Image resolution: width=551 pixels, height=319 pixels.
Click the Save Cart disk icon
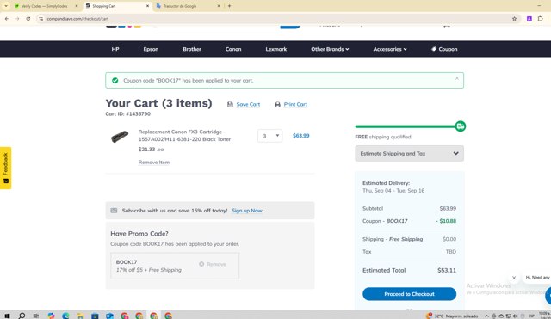point(230,104)
